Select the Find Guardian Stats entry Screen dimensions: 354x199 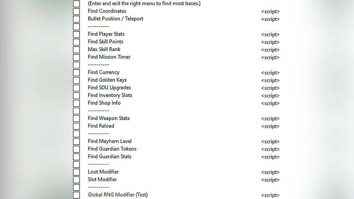[x=109, y=157]
